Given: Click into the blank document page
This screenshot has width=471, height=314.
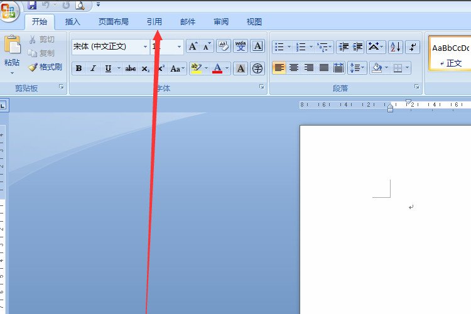Looking at the screenshot, I should [x=386, y=219].
